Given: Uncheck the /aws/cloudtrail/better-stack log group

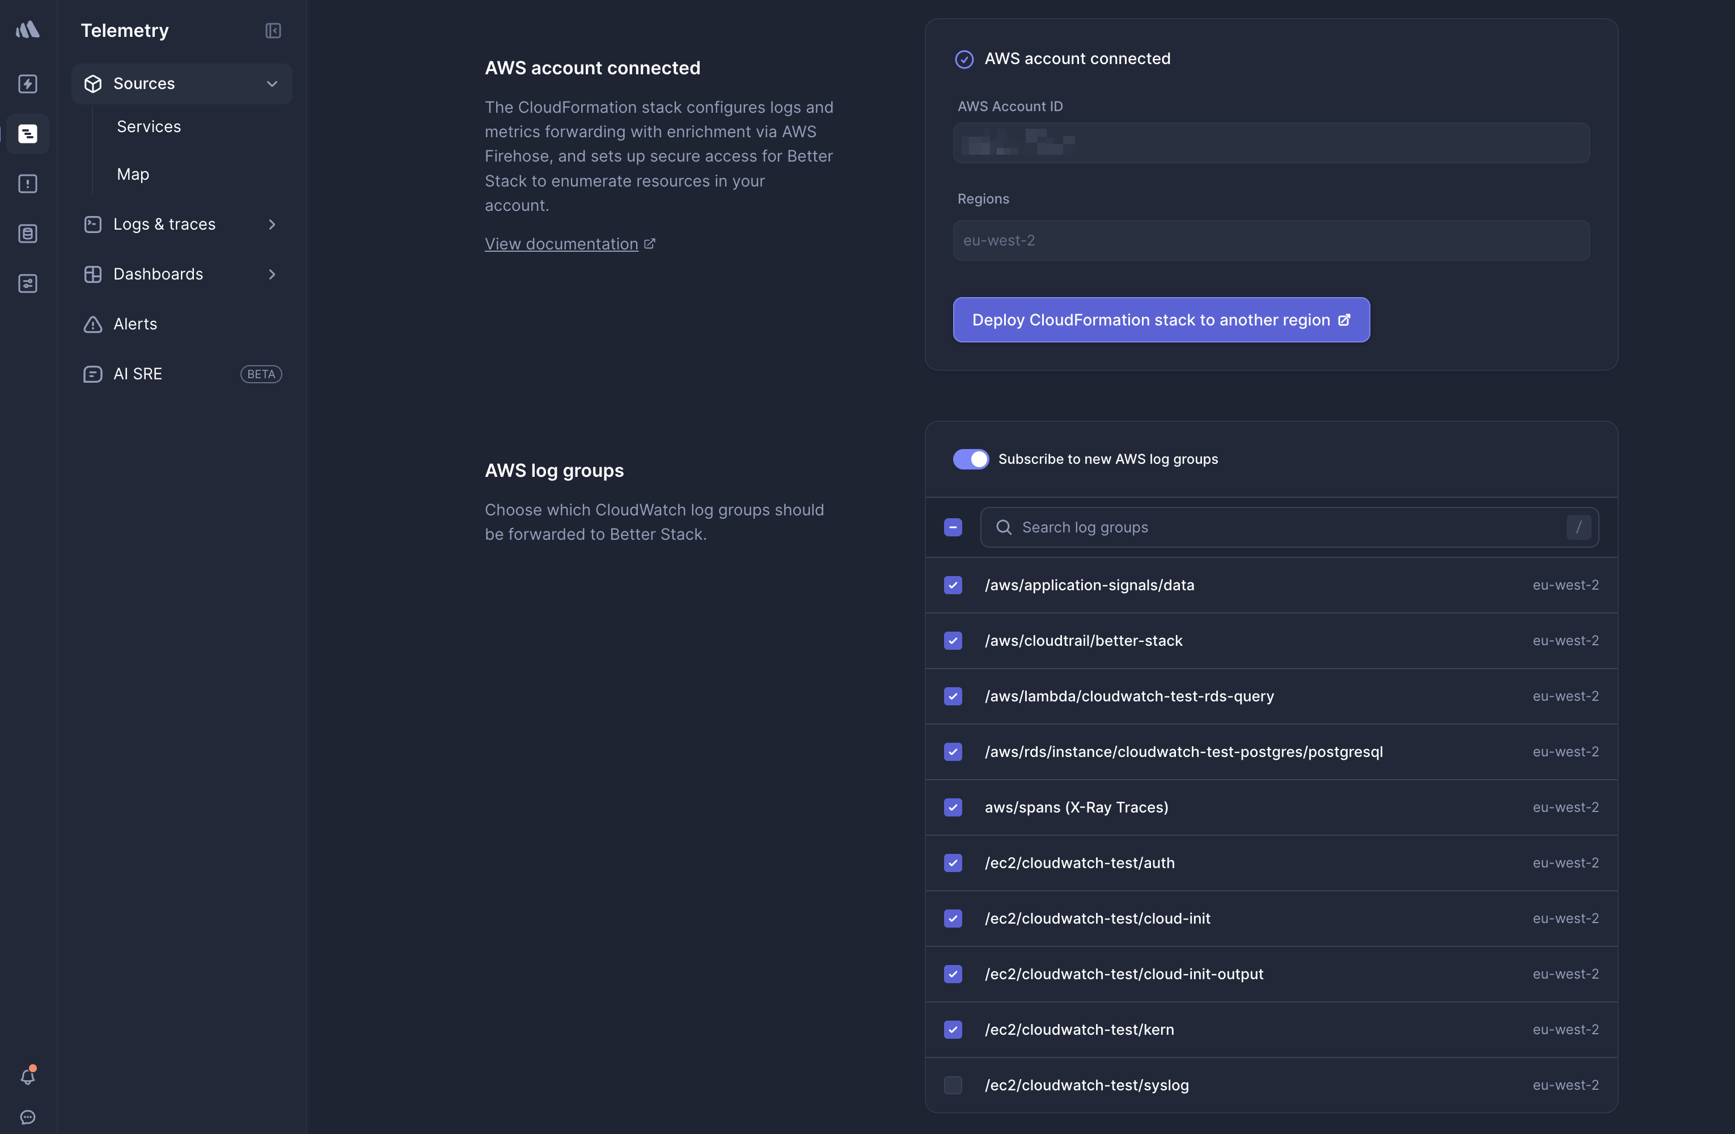Looking at the screenshot, I should coord(953,641).
